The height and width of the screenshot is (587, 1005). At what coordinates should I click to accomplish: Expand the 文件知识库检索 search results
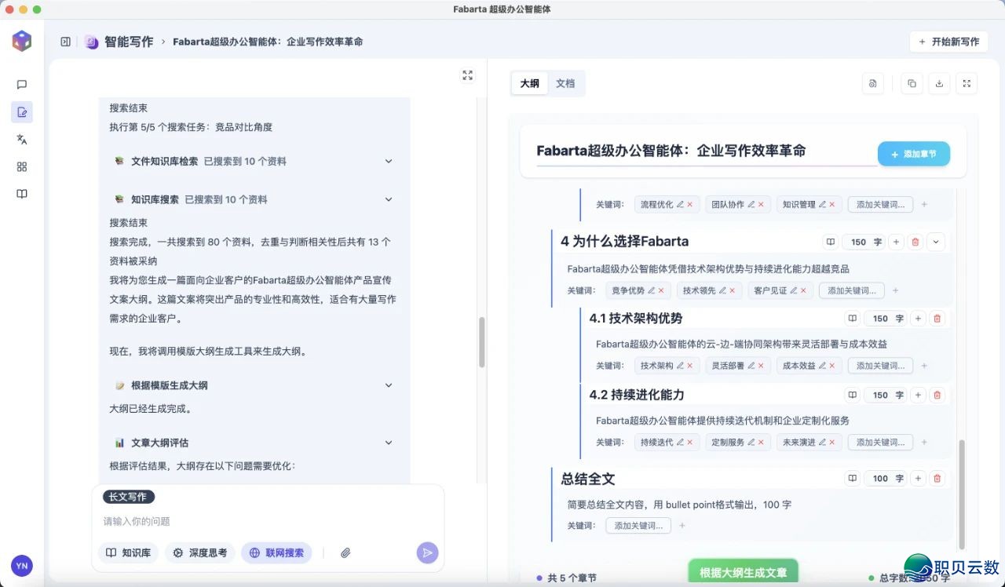[x=388, y=161]
